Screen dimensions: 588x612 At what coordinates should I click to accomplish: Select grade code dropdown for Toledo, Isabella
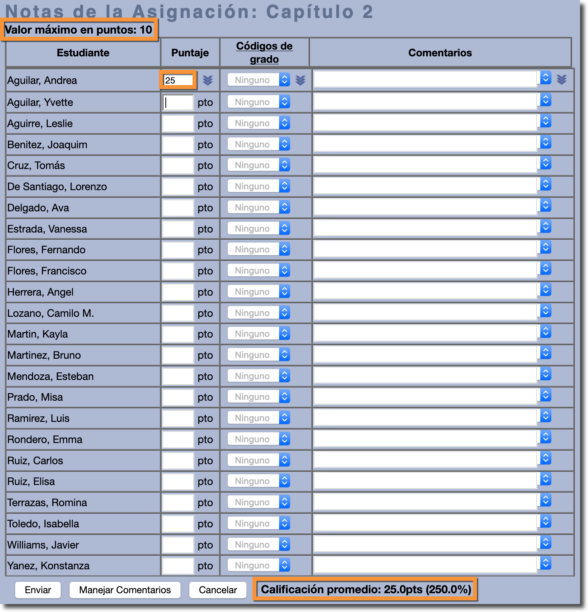(x=259, y=523)
